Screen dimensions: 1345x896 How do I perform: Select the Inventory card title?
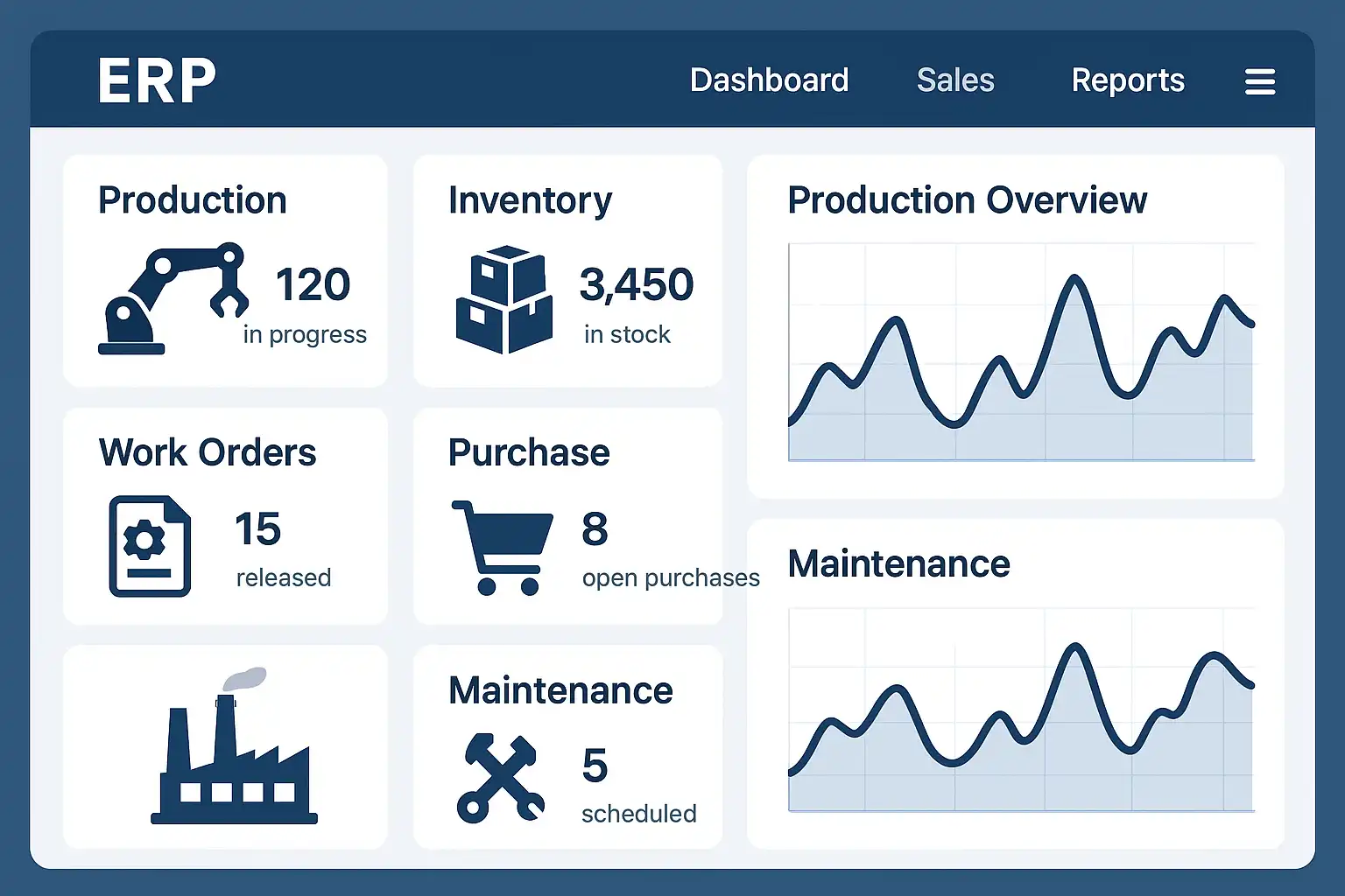click(x=530, y=200)
